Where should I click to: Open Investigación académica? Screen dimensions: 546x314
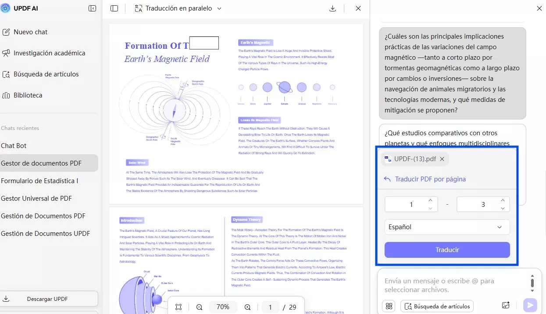[43, 53]
